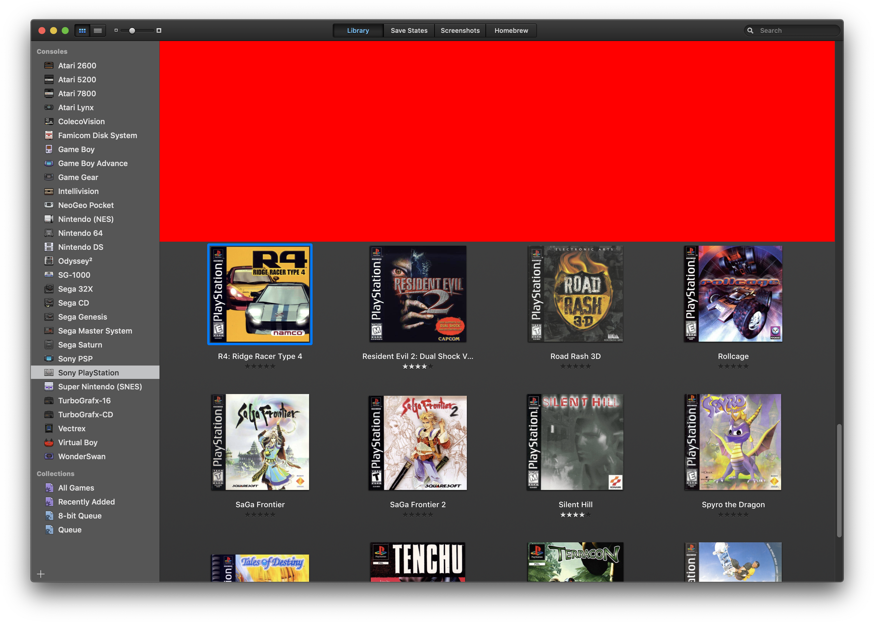
Task: Select Nintendo 64 console icon
Action: click(x=49, y=233)
